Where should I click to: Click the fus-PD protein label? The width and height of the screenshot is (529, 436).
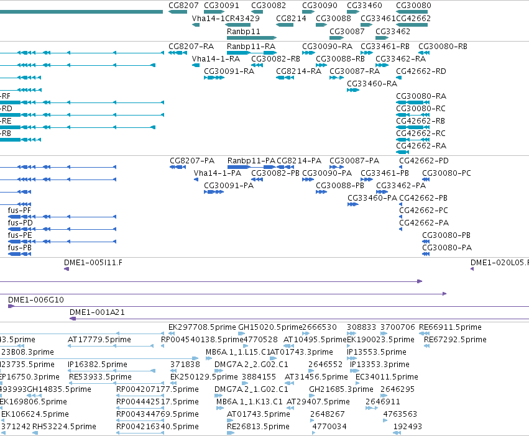pyautogui.click(x=21, y=223)
